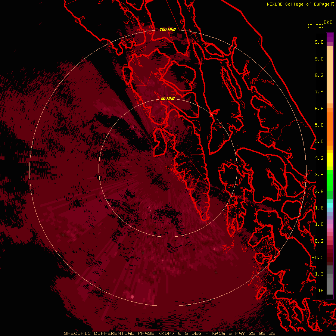Click the yellow band of color bar
The width and height of the screenshot is (336, 336).
pos(330,160)
